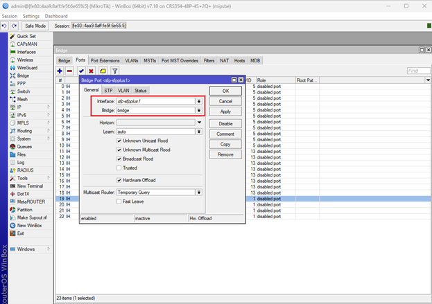432x304 pixels.
Task: Disable port with red X icon
Action: coord(92,71)
